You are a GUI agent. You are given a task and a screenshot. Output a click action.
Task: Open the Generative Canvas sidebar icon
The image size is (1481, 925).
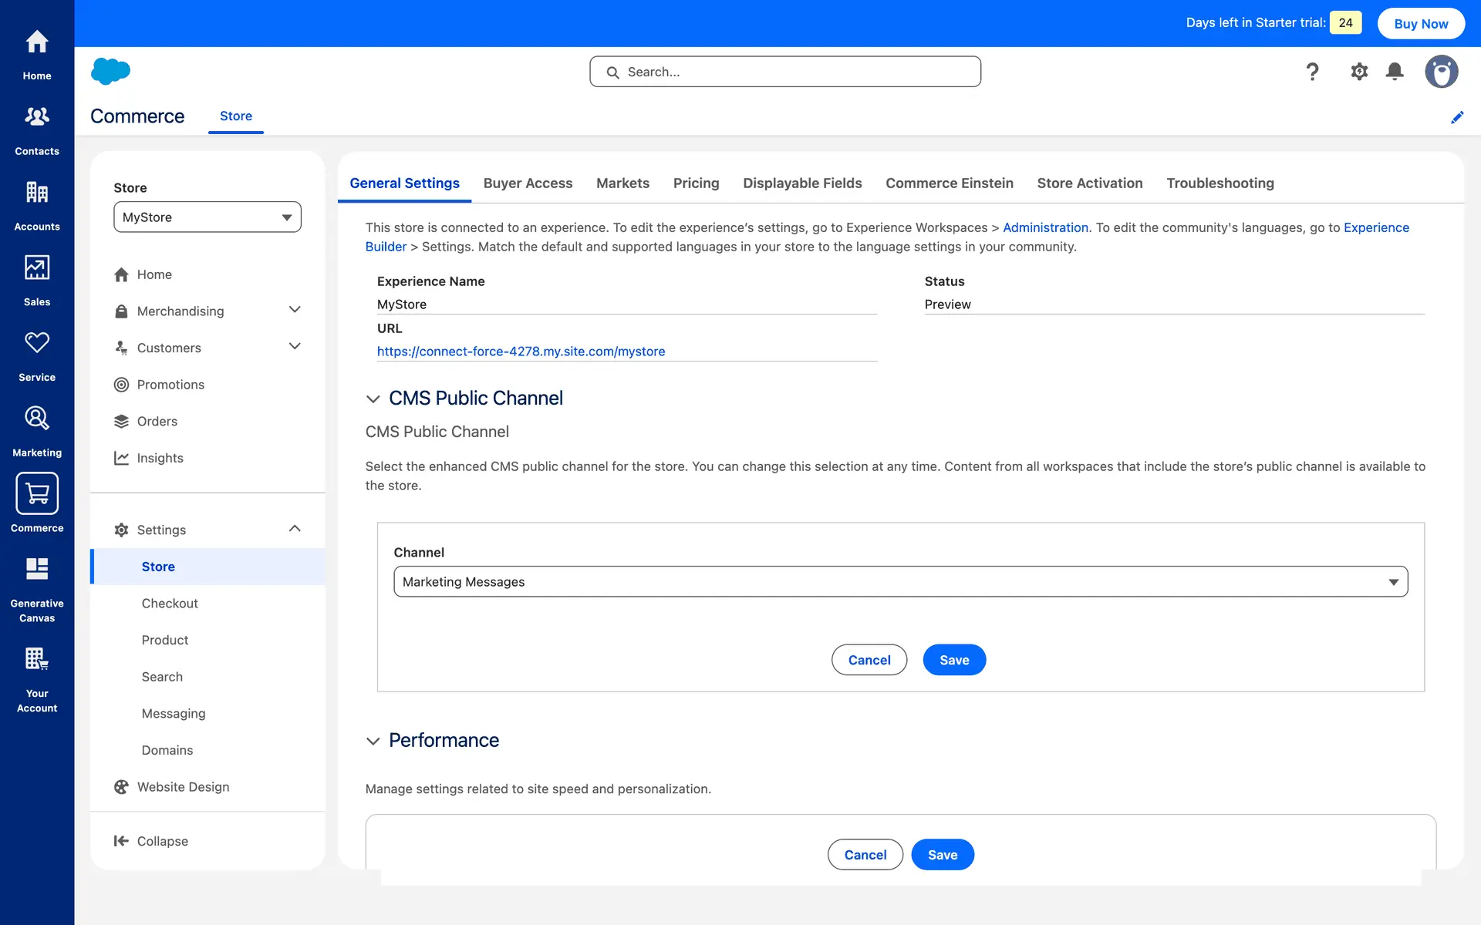[37, 570]
